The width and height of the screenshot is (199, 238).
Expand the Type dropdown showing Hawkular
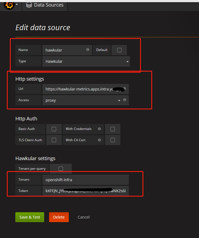pyautogui.click(x=86, y=61)
